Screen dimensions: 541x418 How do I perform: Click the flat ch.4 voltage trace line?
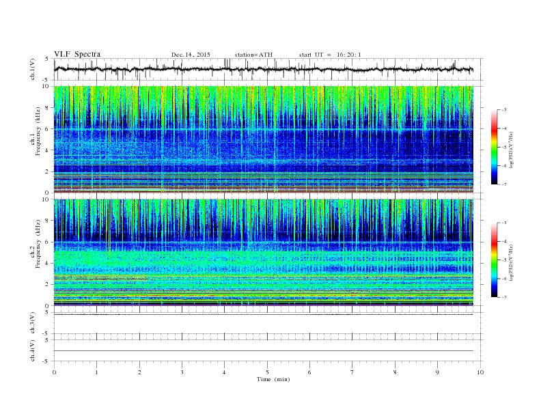point(264,351)
